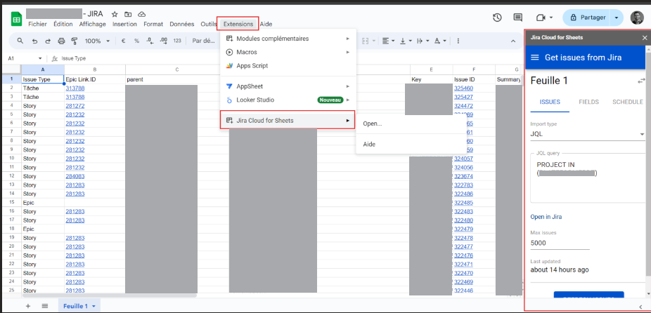This screenshot has height=313, width=651.
Task: Print the spreadsheet
Action: (61, 41)
